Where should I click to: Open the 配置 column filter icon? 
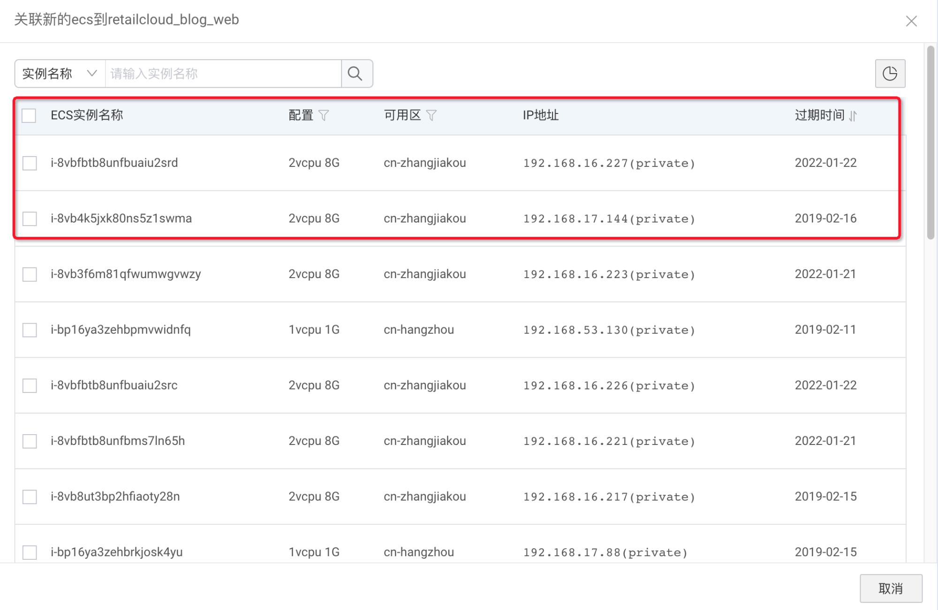coord(324,115)
